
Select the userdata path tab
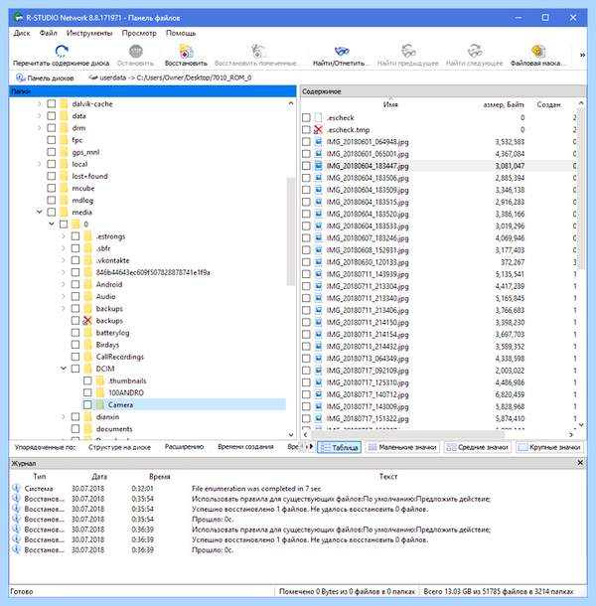coord(170,77)
